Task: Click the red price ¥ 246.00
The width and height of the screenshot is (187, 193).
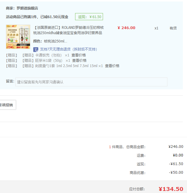Action: coord(126,28)
